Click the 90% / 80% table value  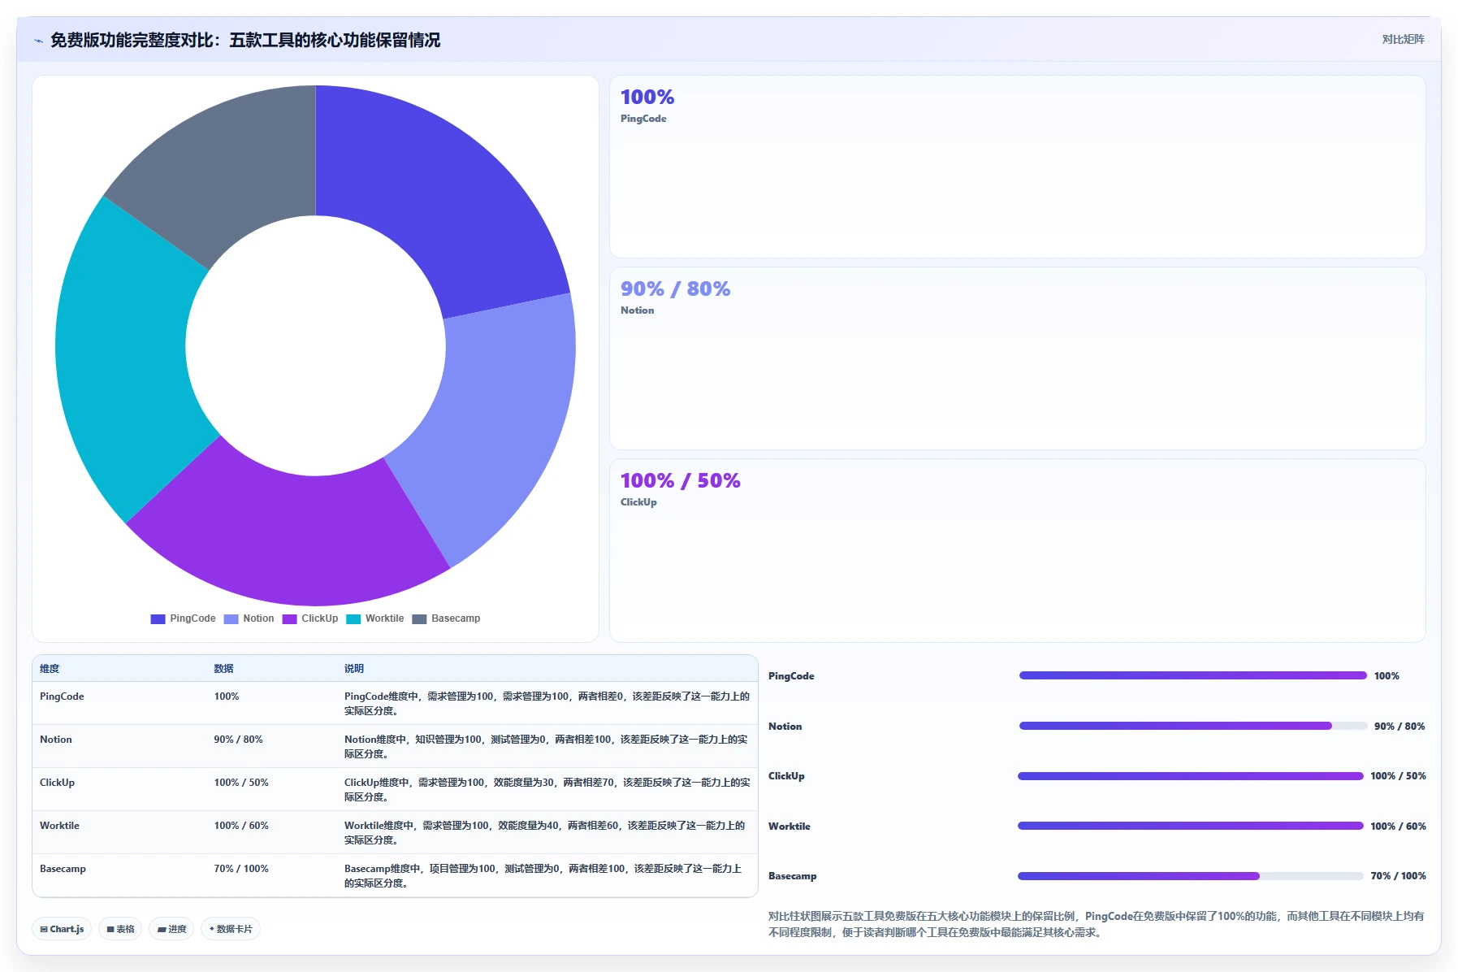tap(238, 740)
